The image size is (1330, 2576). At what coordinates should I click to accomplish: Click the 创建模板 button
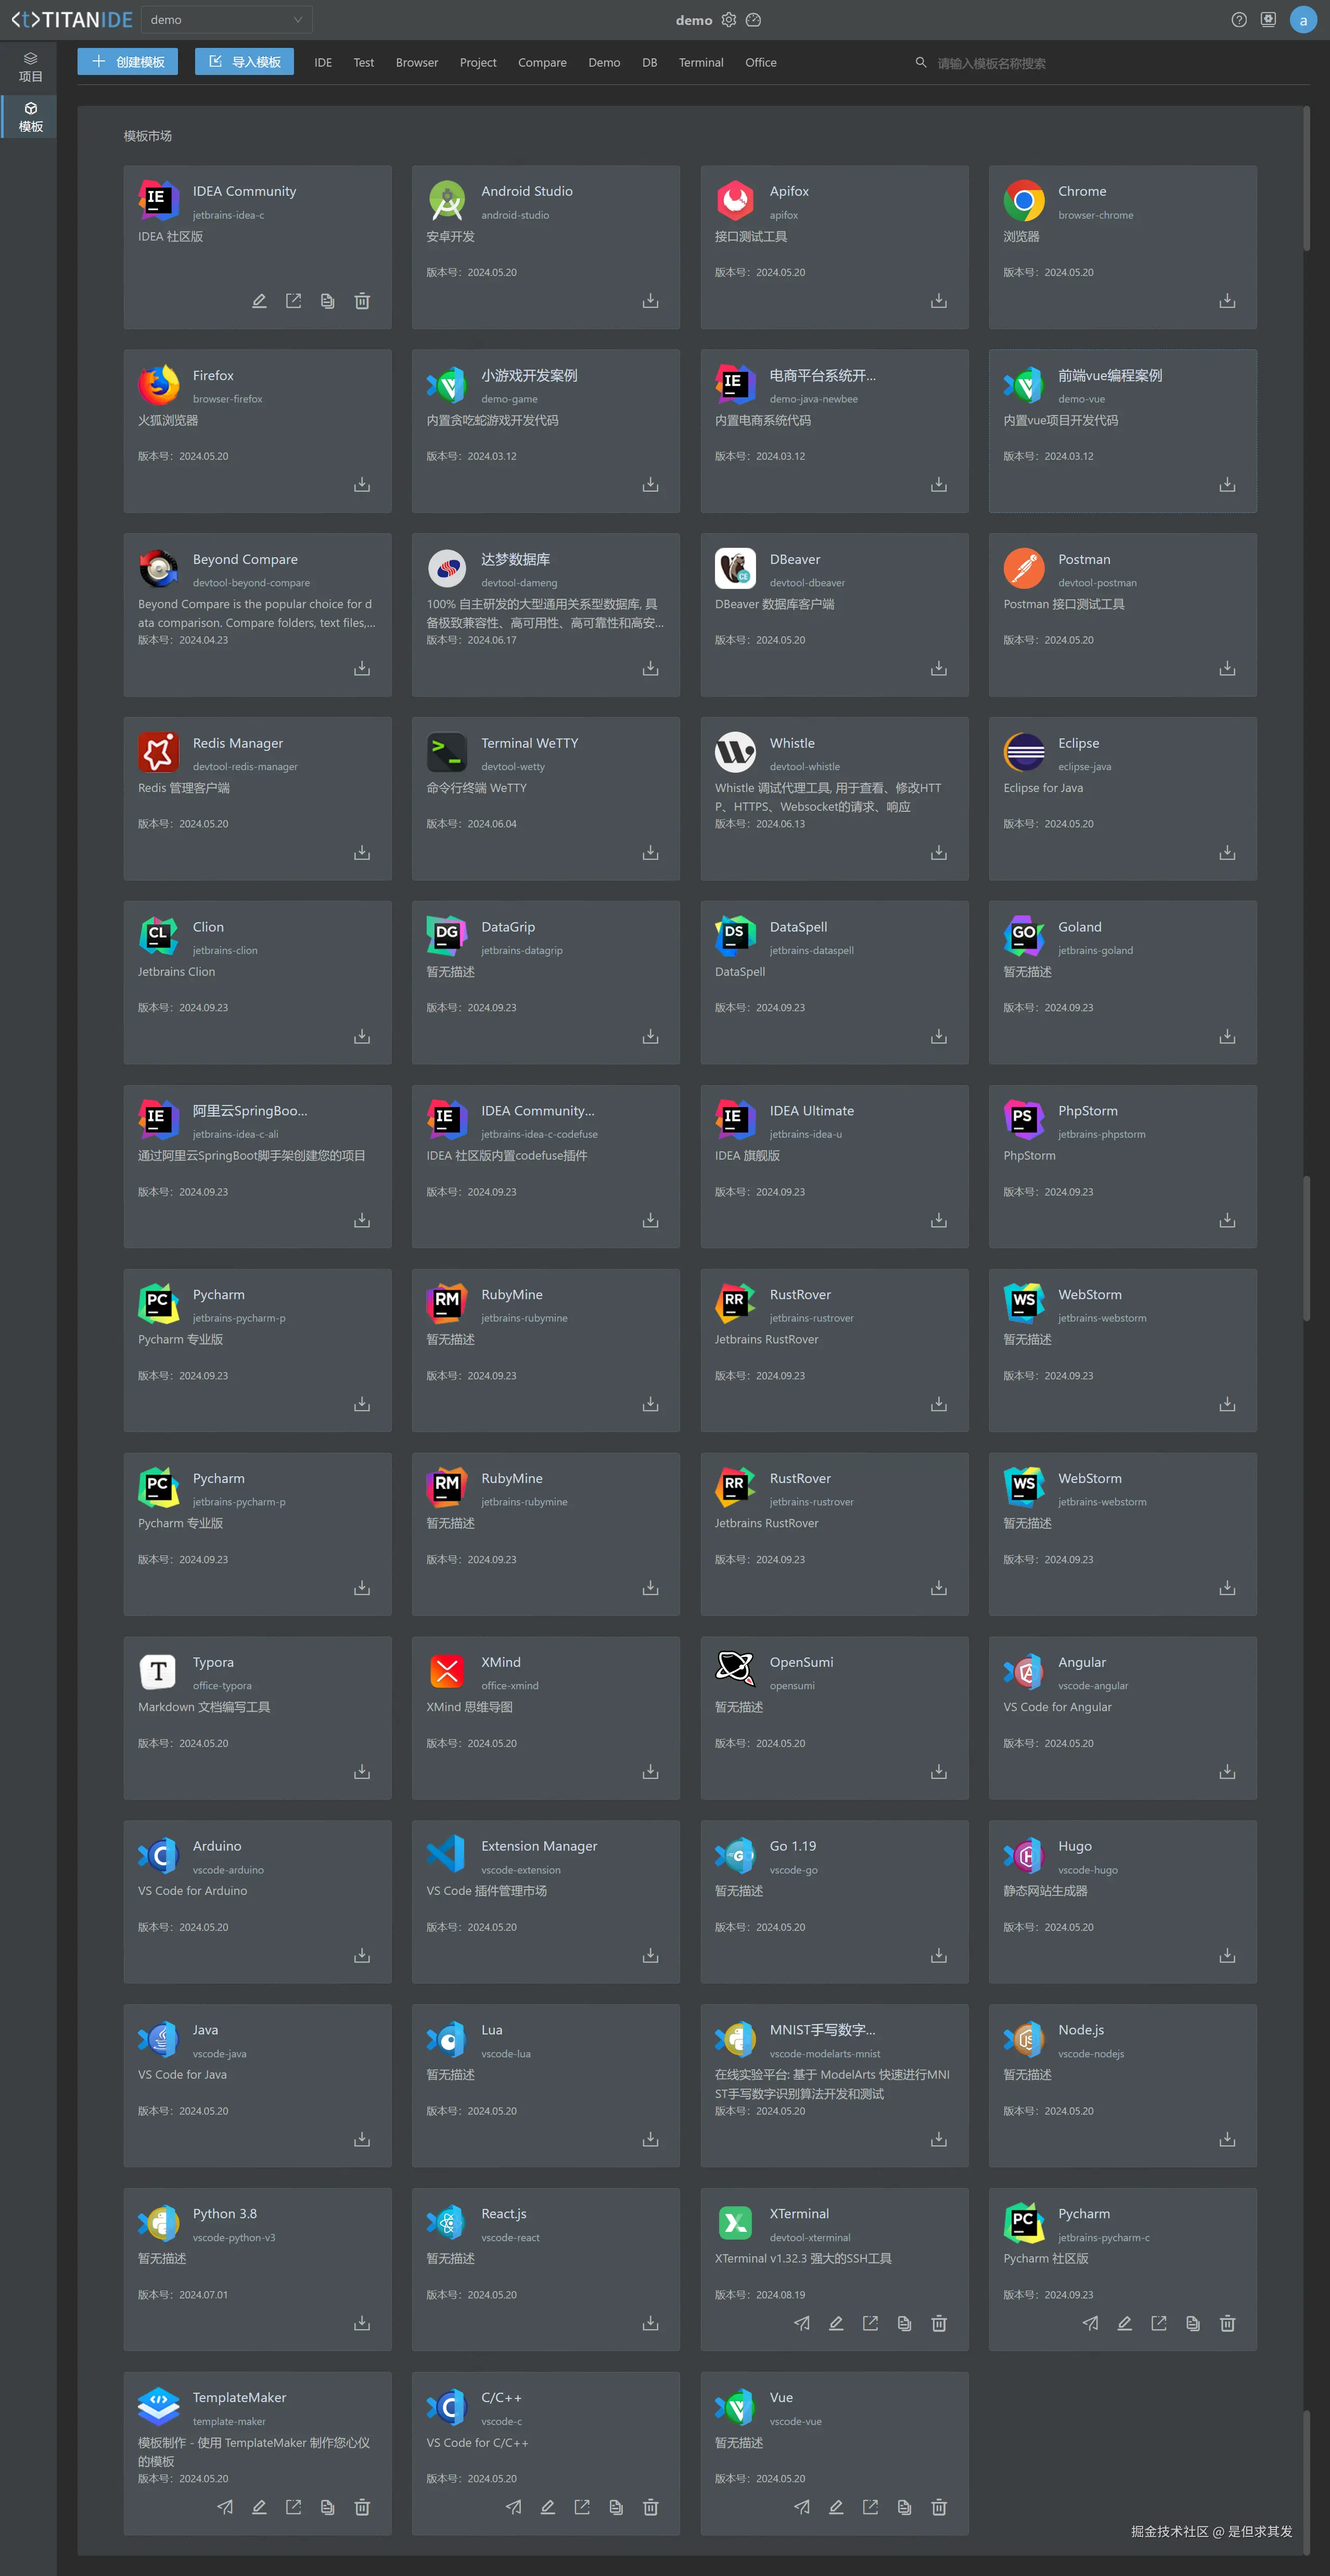(x=128, y=62)
